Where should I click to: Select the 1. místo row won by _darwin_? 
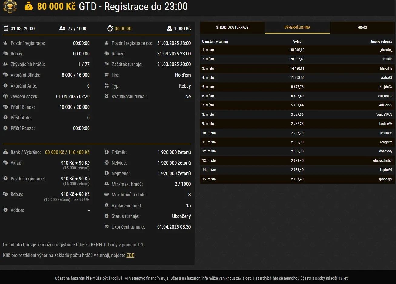[297, 50]
